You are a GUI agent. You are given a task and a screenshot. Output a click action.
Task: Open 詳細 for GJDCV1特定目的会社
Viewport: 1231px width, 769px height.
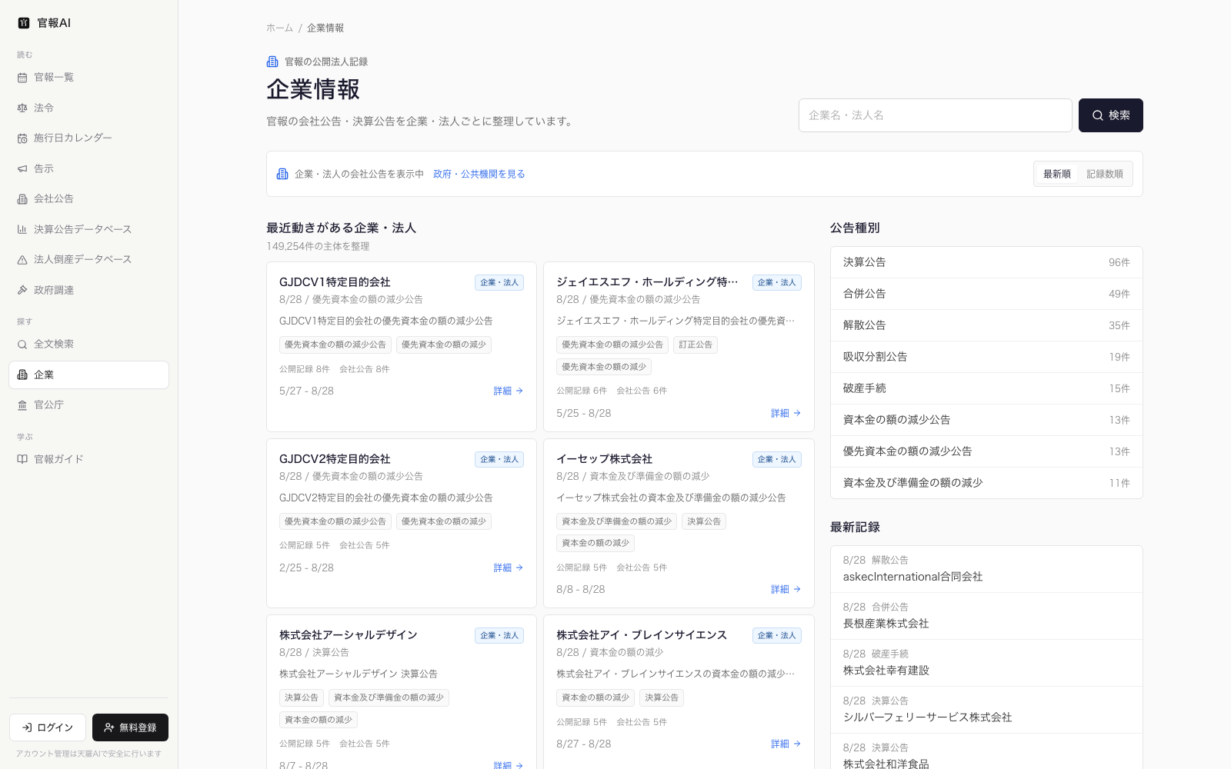tap(509, 391)
